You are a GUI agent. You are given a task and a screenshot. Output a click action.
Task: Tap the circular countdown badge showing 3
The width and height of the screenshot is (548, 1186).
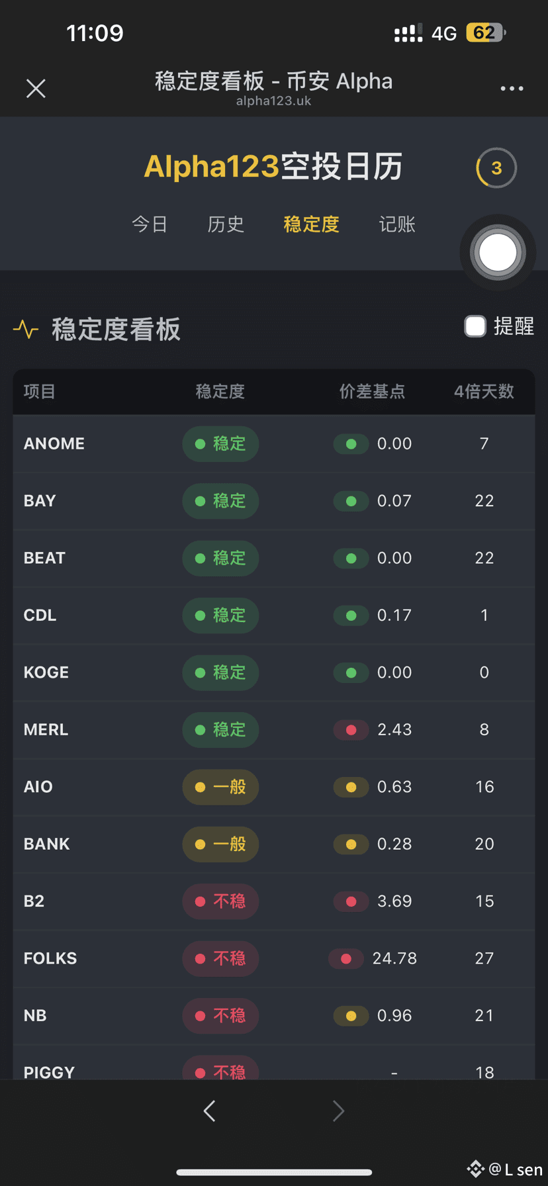tap(496, 168)
